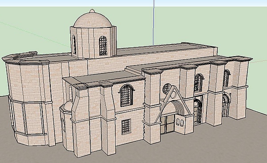Pick the round rose window above entrance
This screenshot has height=163, width=267.
[x=166, y=89]
